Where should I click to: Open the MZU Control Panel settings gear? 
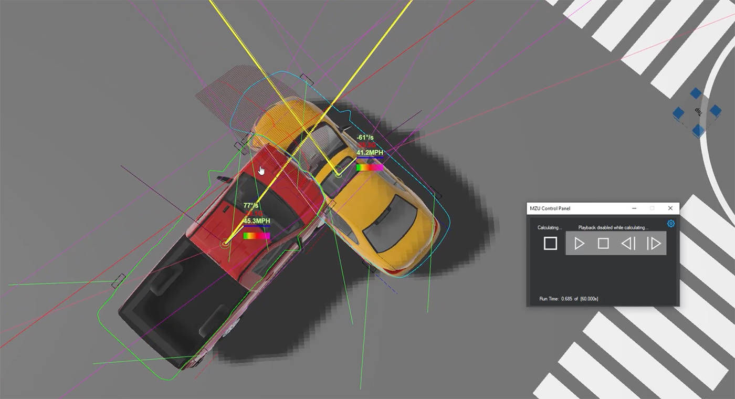pyautogui.click(x=670, y=223)
